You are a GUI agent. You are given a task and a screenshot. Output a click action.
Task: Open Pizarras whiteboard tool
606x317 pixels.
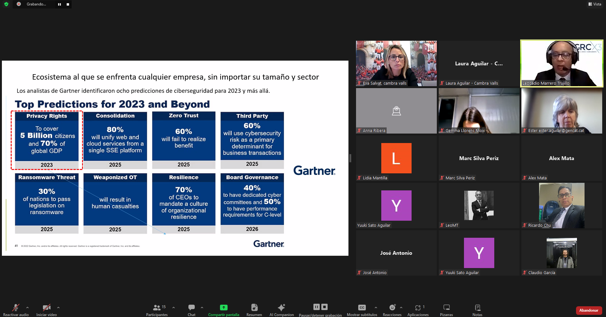point(446,308)
